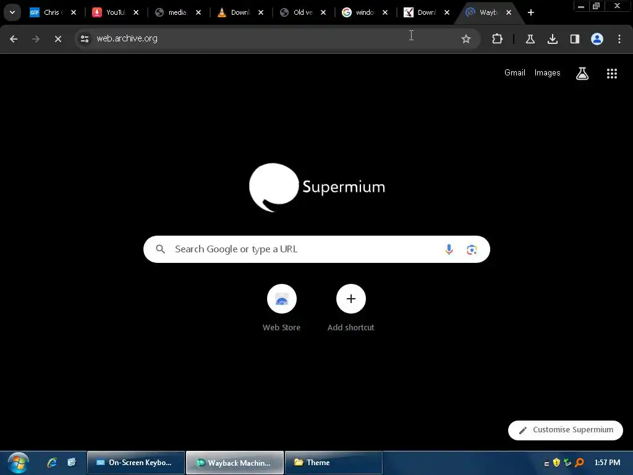Toggle the side panel
Screen dimensions: 633x475
(574, 39)
